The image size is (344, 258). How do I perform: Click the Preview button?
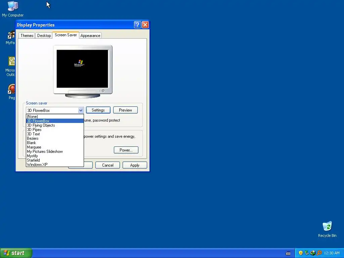[125, 110]
